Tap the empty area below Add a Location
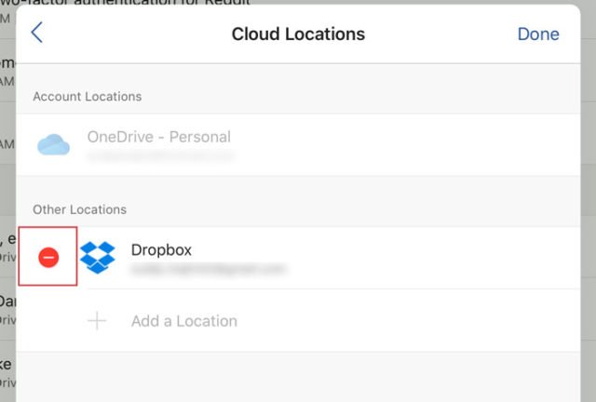 298,377
